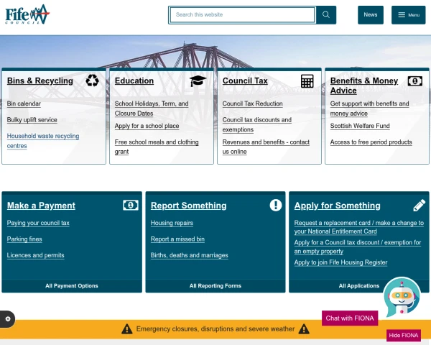Open Free school meals and clothing grant
This screenshot has height=345, width=431.
(157, 147)
